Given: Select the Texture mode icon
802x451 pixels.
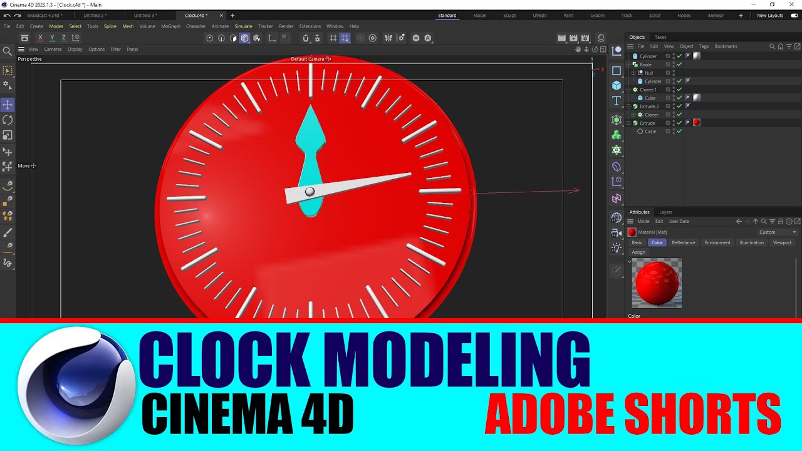Looking at the screenshot, I should pos(256,38).
